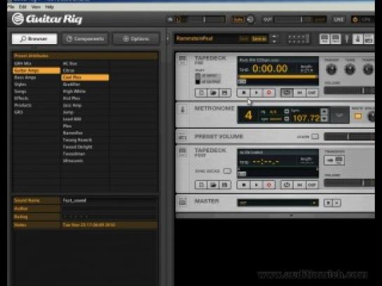This screenshot has width=382, height=286.
Task: Enable the Sync Decks checkbox
Action: click(x=227, y=171)
